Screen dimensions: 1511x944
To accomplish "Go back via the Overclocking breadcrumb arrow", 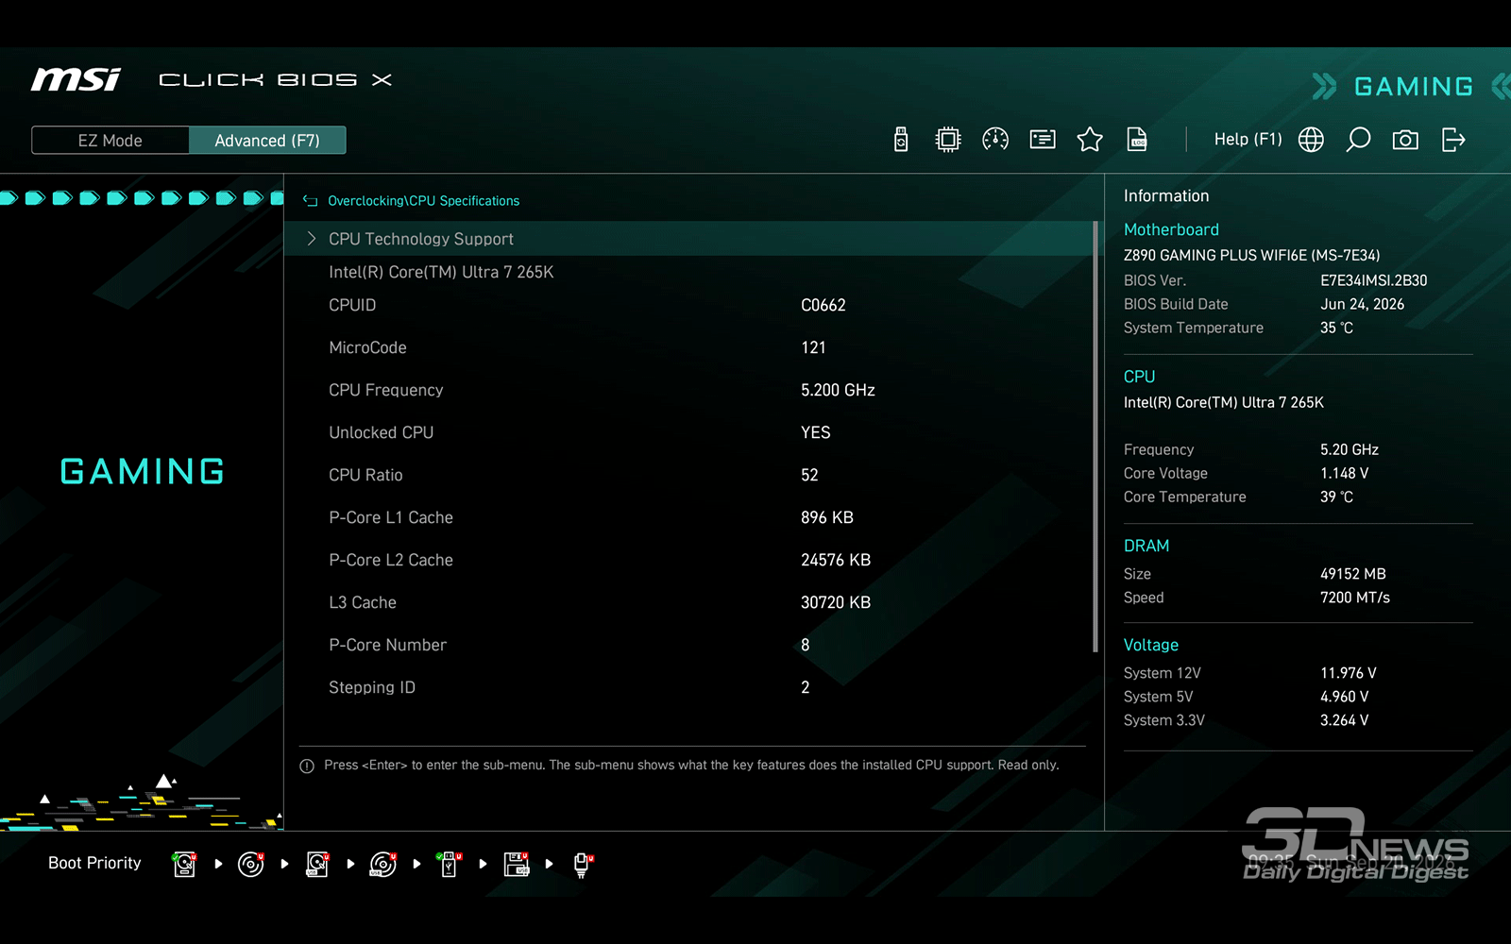I will tap(310, 201).
